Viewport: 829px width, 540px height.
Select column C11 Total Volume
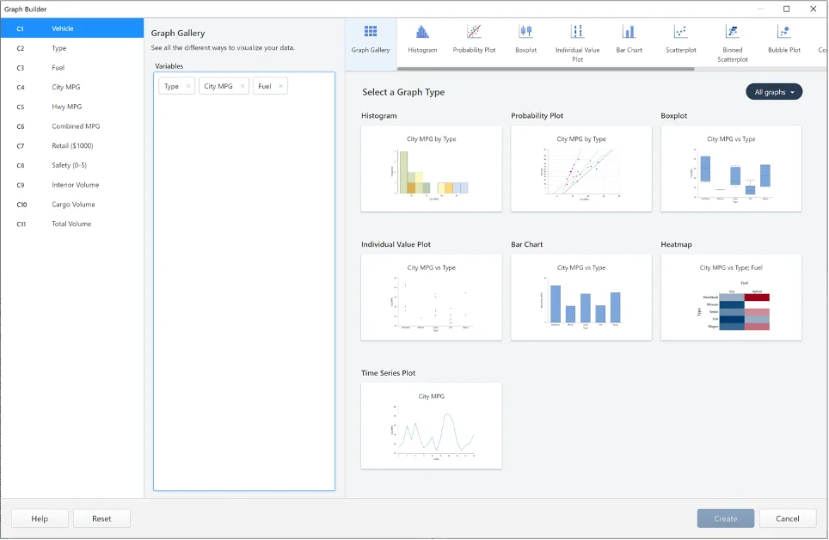(x=72, y=224)
